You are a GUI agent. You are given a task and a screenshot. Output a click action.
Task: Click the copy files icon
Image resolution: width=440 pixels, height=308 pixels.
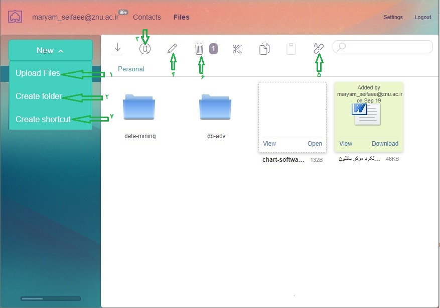point(264,49)
